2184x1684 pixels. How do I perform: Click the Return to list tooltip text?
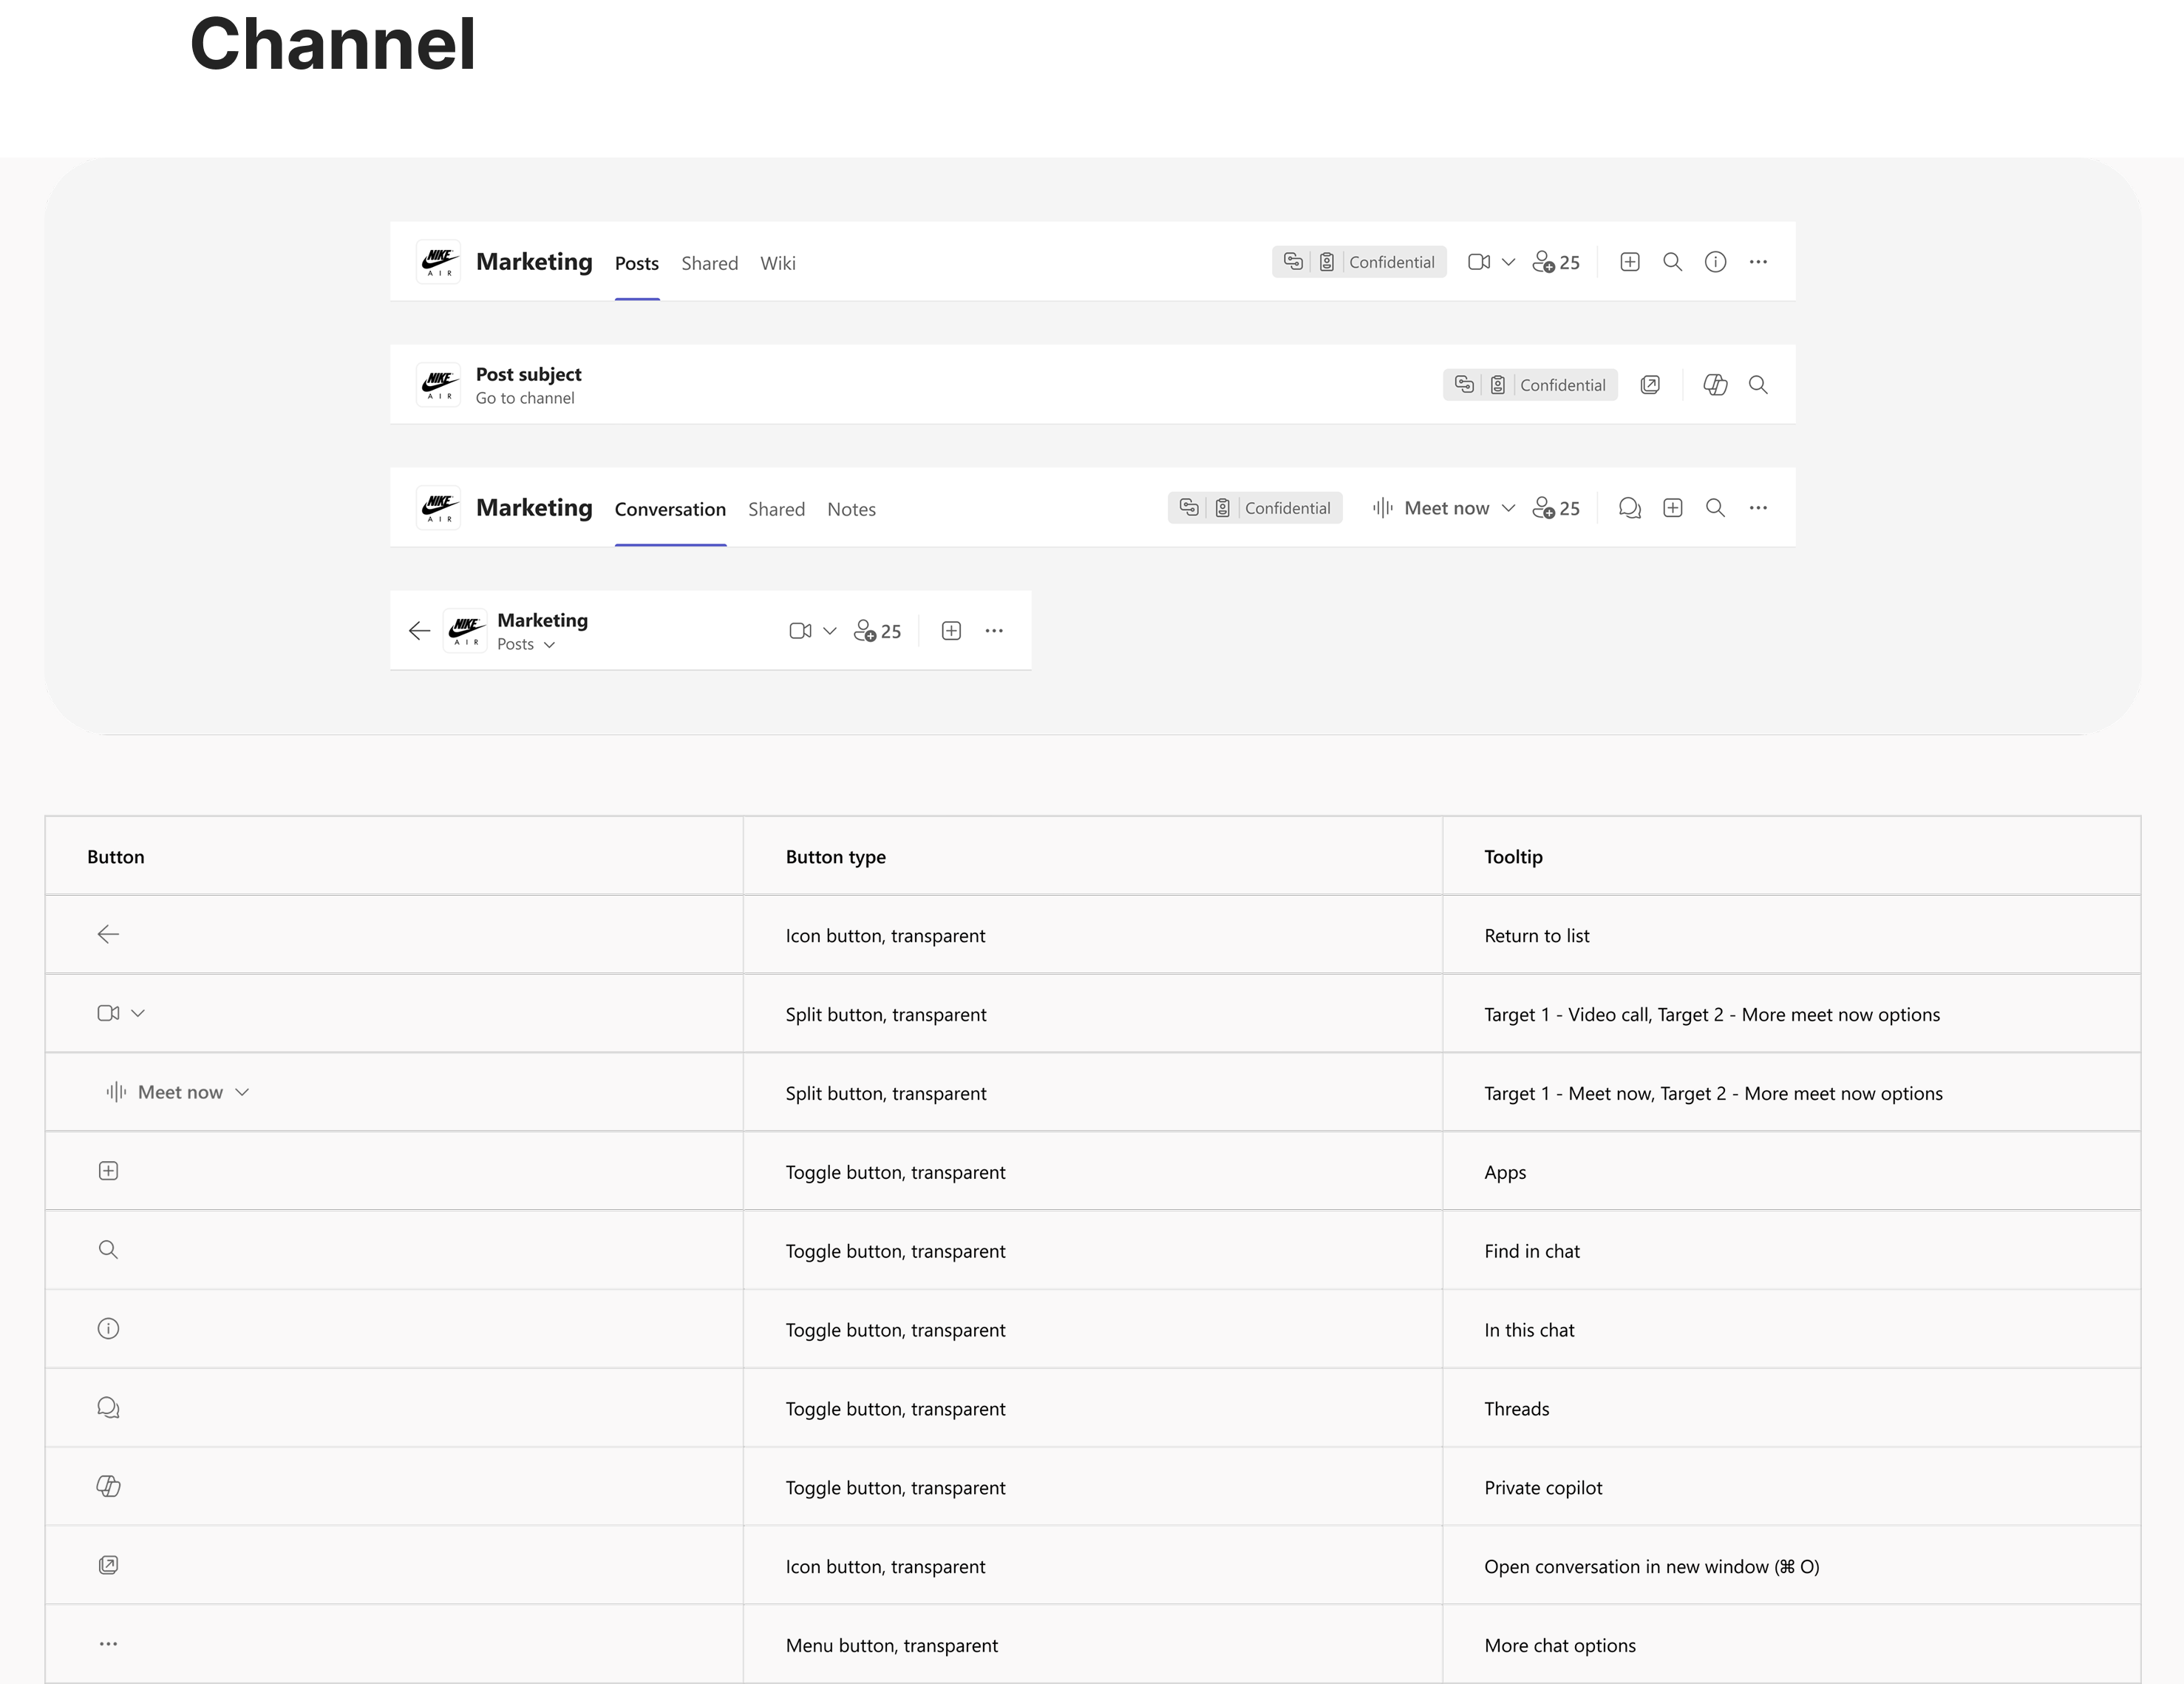pos(1536,936)
